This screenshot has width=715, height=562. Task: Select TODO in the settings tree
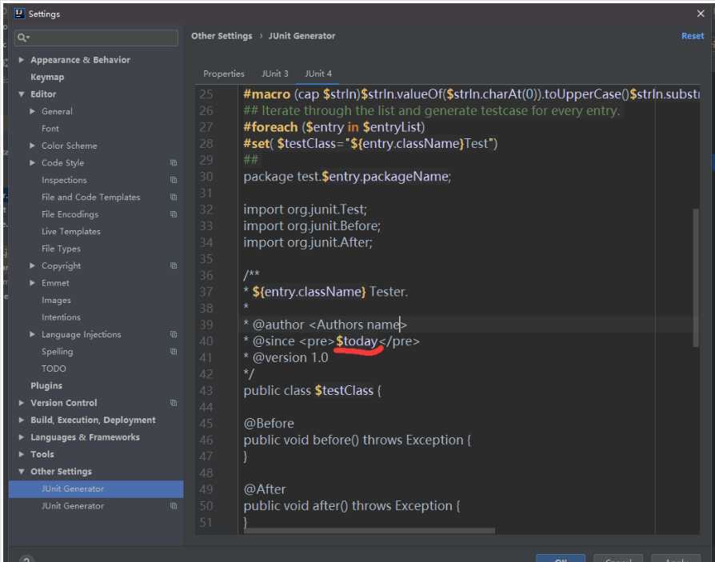pyautogui.click(x=54, y=369)
